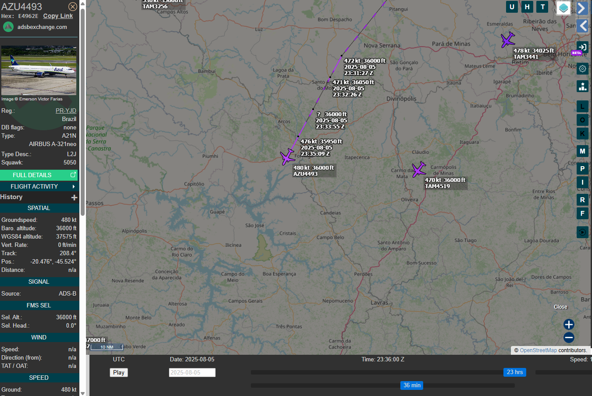The image size is (592, 396).
Task: Toggle the H button in top bar
Action: click(527, 7)
